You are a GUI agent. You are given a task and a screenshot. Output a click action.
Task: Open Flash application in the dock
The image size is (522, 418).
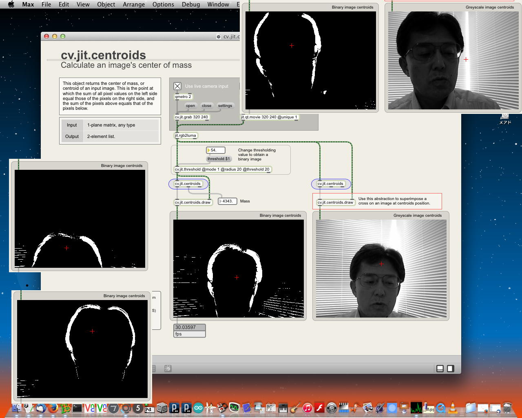[x=319, y=407]
